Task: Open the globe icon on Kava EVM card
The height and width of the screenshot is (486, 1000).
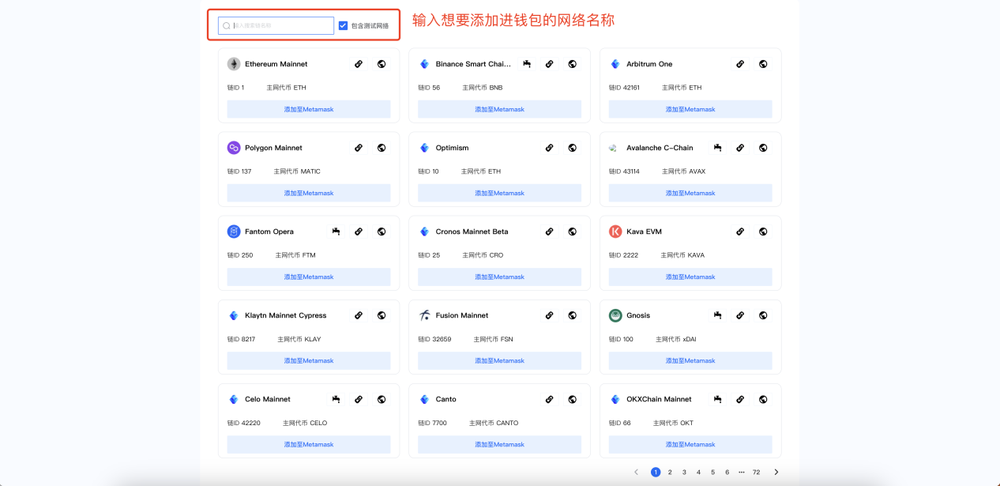Action: pyautogui.click(x=763, y=232)
